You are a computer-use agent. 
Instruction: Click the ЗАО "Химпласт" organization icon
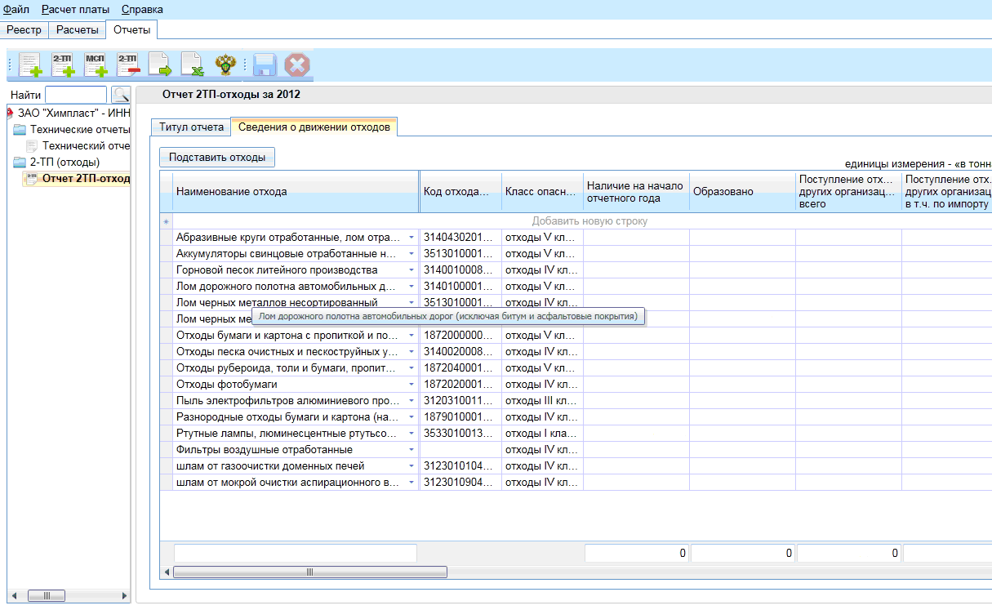click(x=10, y=113)
